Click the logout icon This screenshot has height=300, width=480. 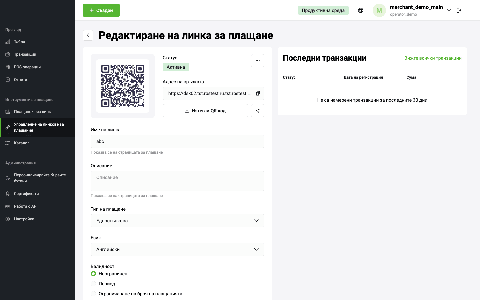(459, 10)
